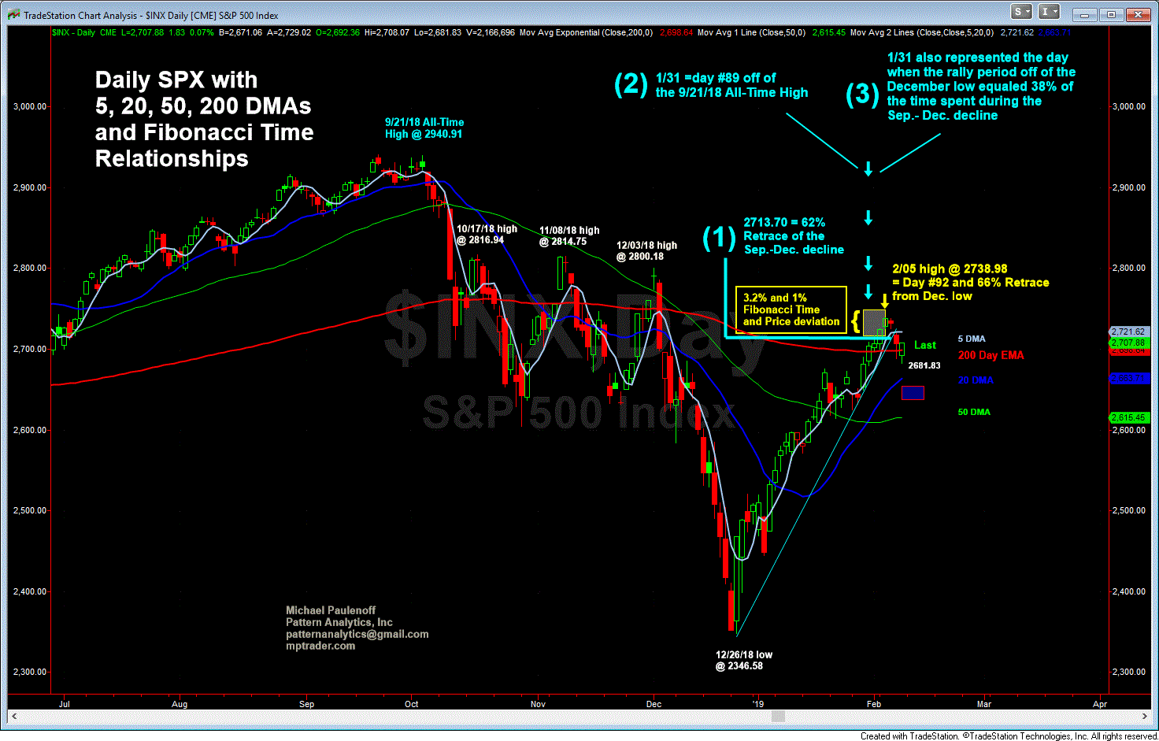1159x741 pixels.
Task: Click the 'mptrader.com' text on chart
Action: [x=320, y=646]
